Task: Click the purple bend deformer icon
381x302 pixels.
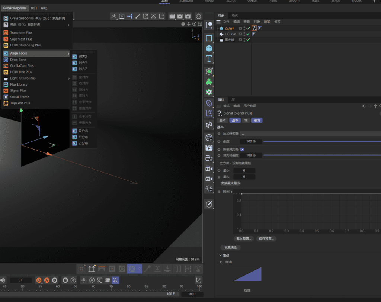Action: pyautogui.click(x=209, y=103)
